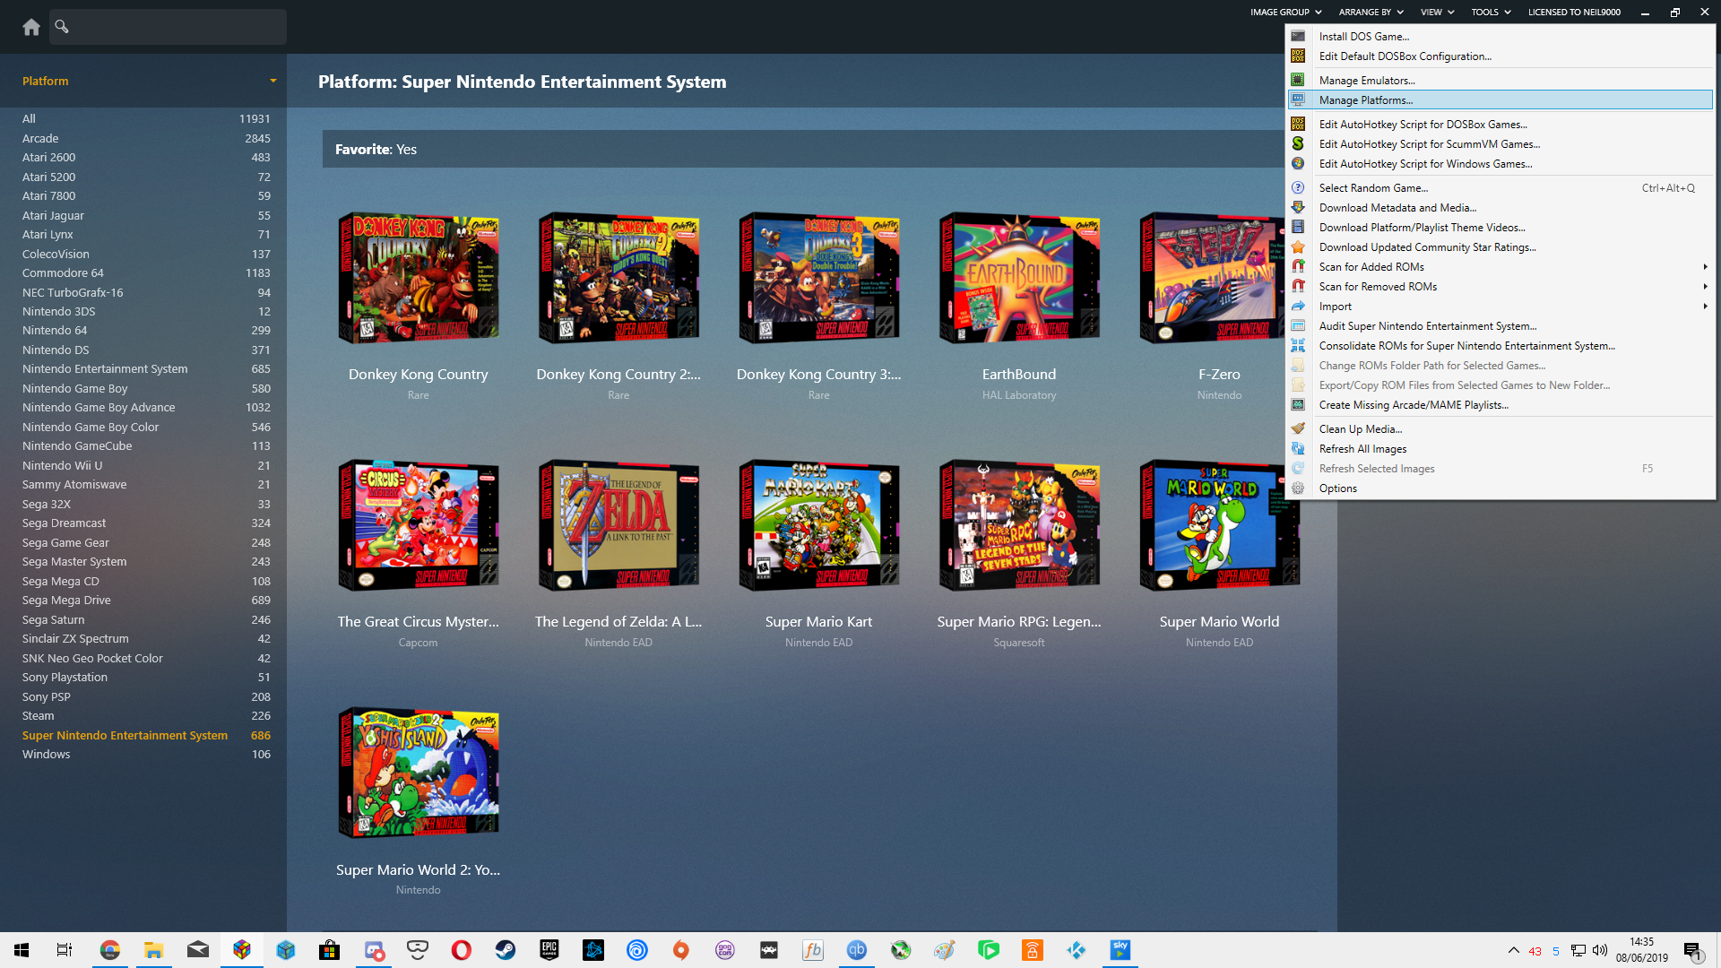
Task: Select Super Mario World 2 box art
Action: [x=419, y=774]
